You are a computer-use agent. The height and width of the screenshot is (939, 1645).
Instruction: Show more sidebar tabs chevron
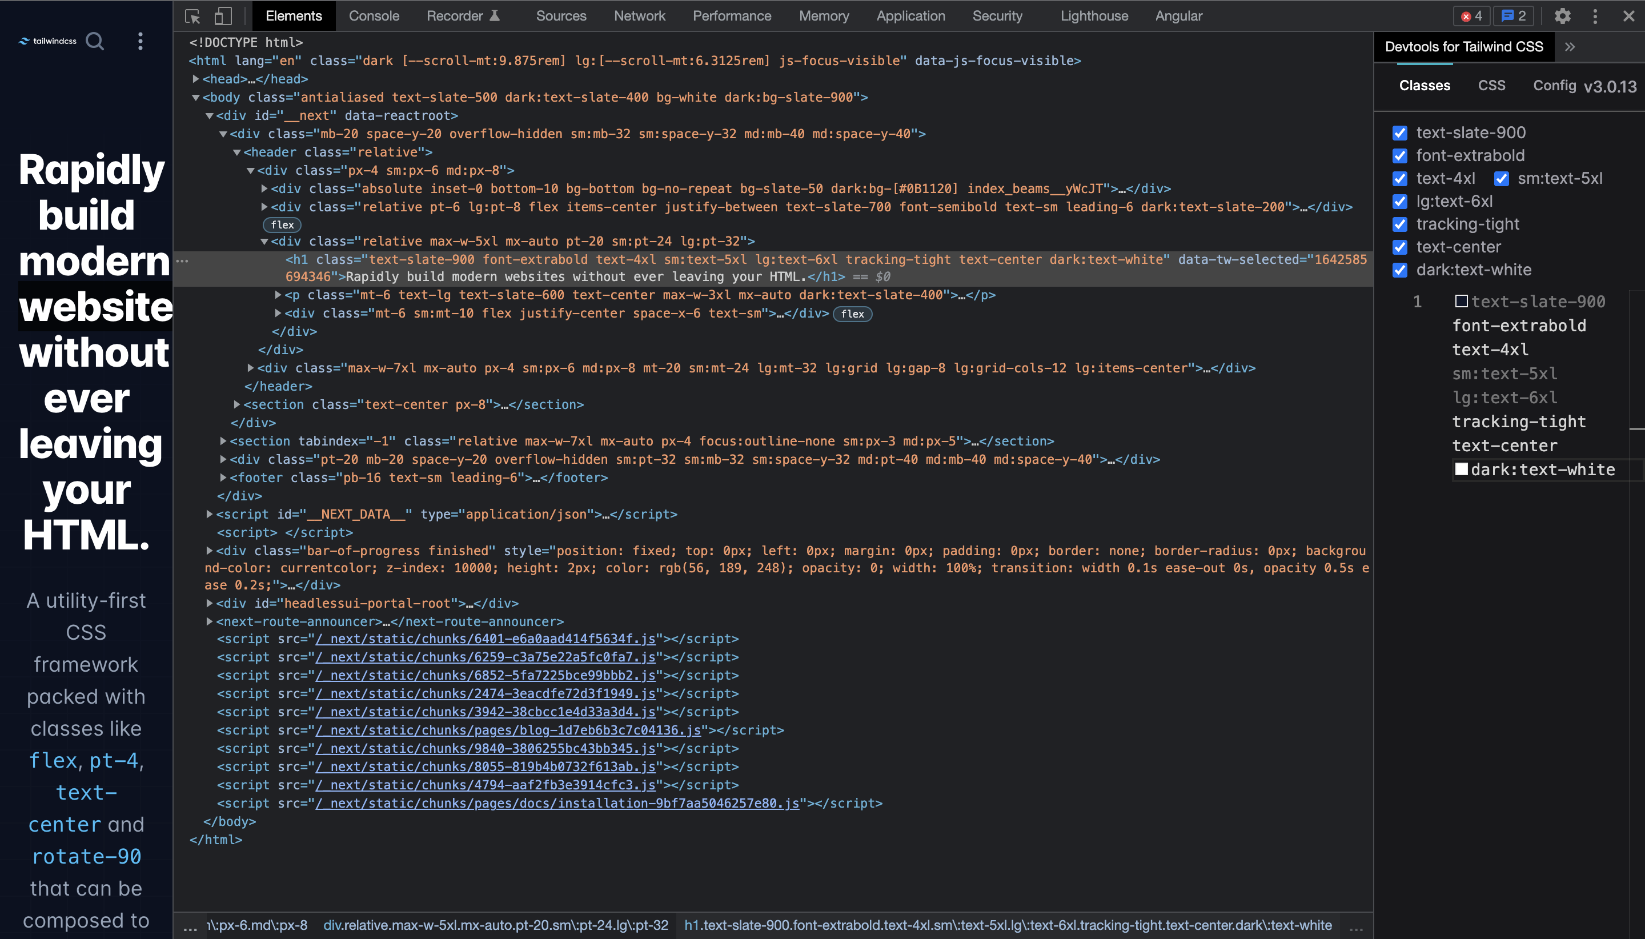pos(1570,46)
